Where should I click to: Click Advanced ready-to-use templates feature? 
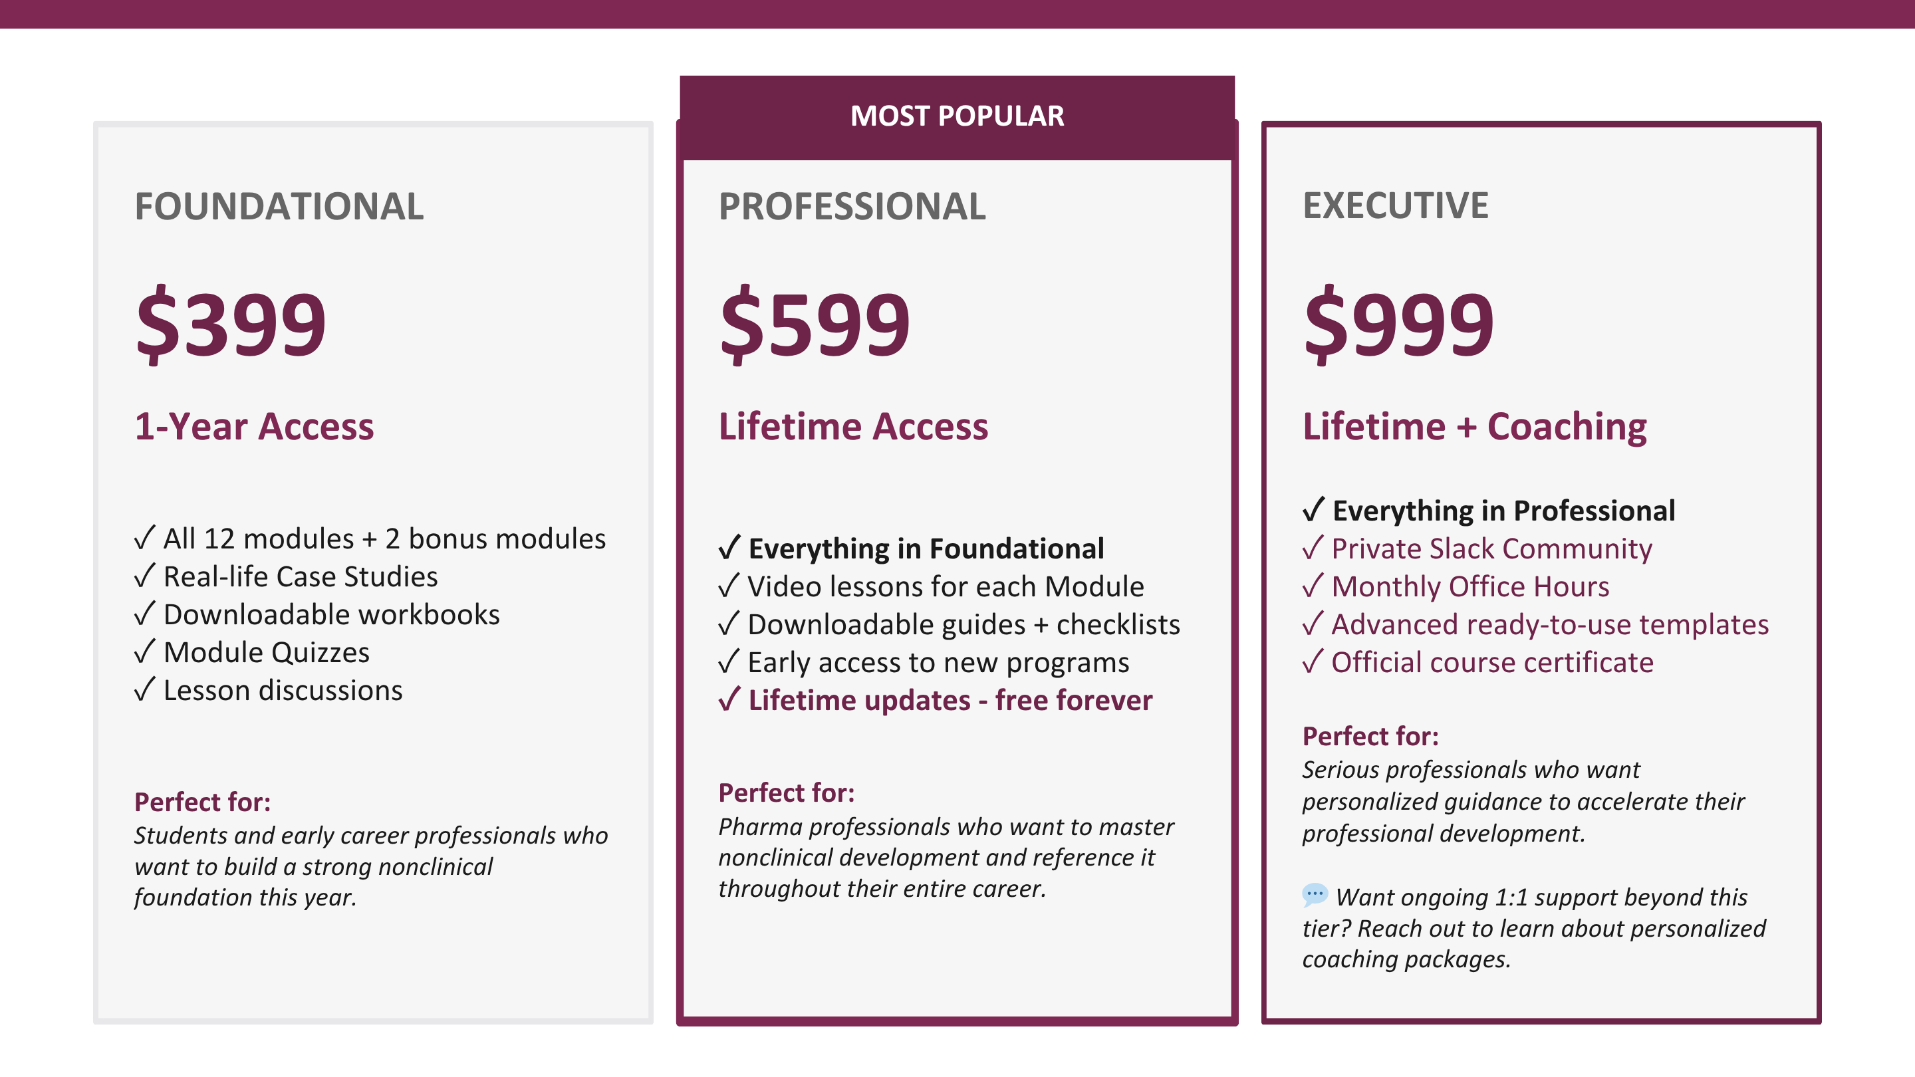(1550, 624)
